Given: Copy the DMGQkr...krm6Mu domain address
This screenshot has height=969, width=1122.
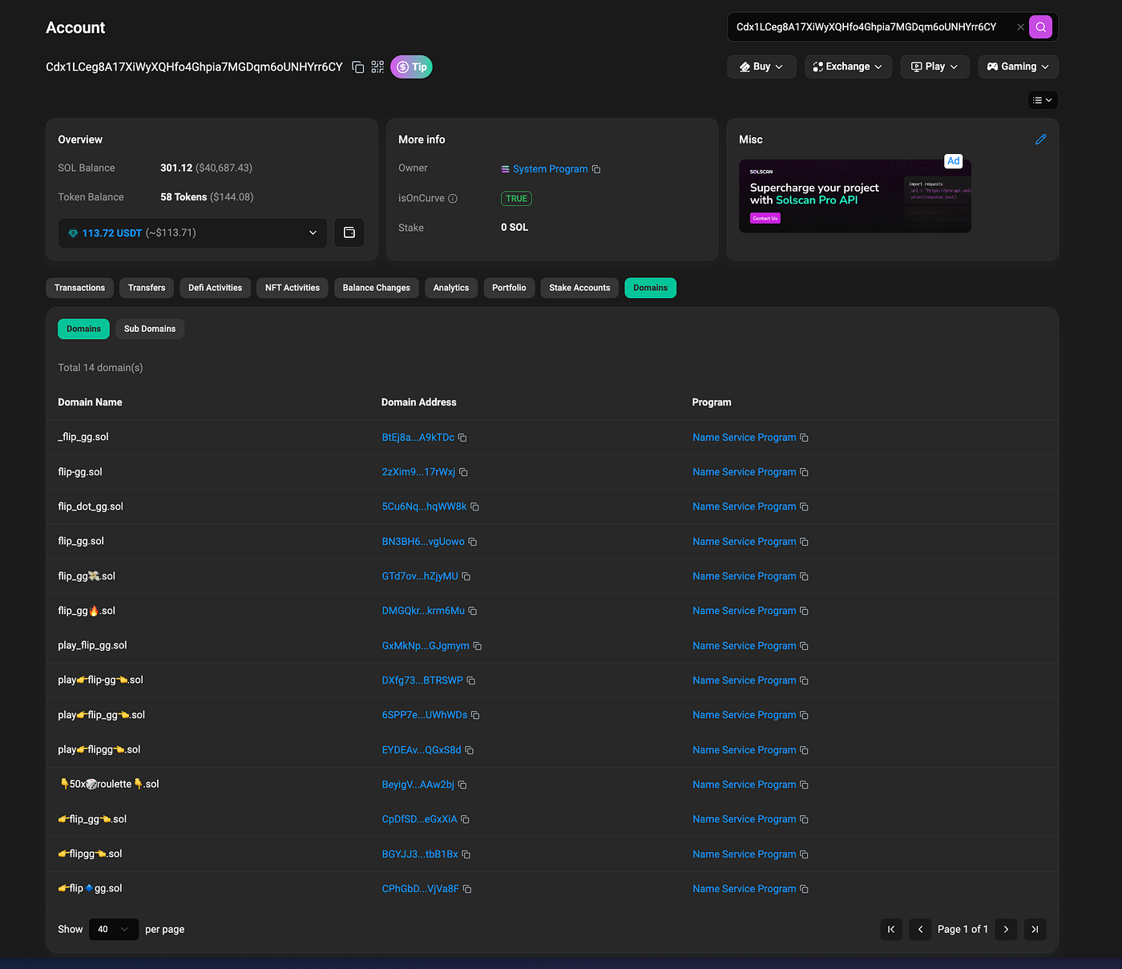Looking at the screenshot, I should [x=473, y=612].
